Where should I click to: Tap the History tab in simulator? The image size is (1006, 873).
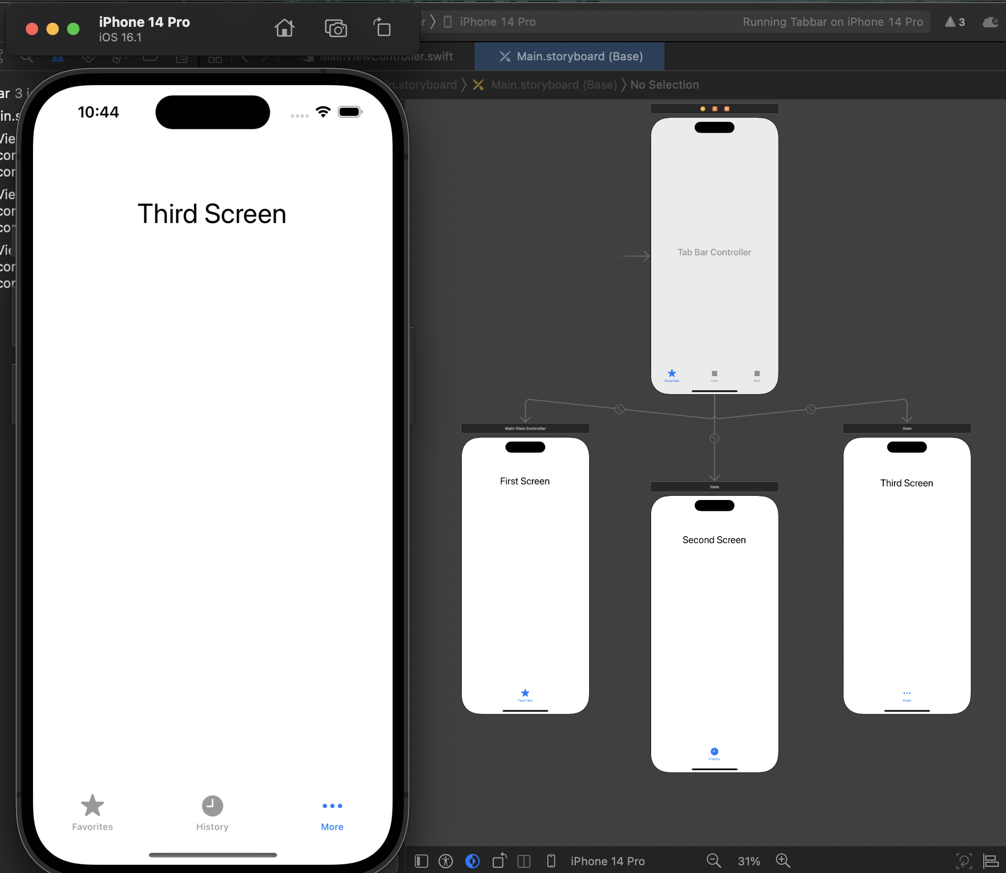pos(212,813)
